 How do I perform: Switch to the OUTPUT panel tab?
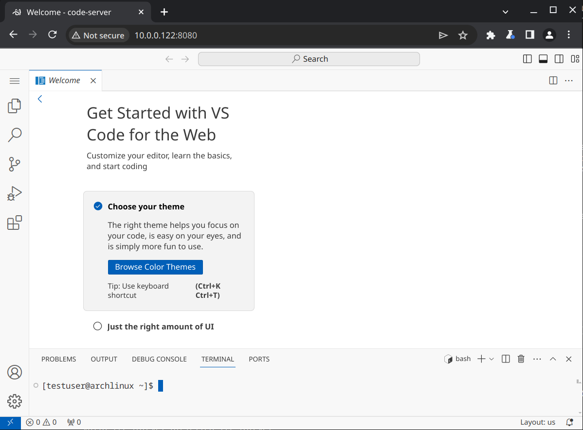click(x=104, y=359)
